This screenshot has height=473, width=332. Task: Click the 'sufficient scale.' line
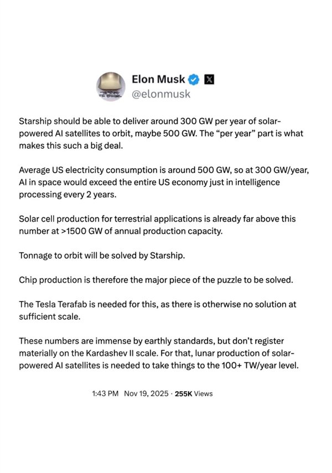[50, 317]
